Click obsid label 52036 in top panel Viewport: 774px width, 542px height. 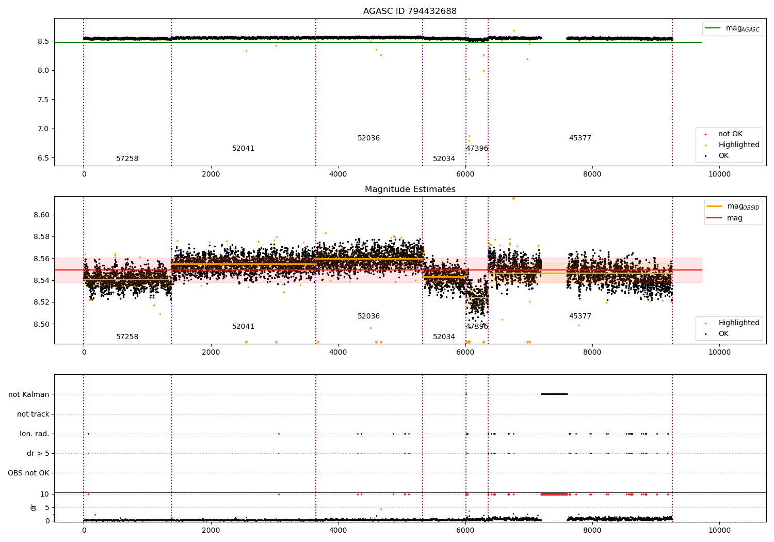(x=368, y=138)
